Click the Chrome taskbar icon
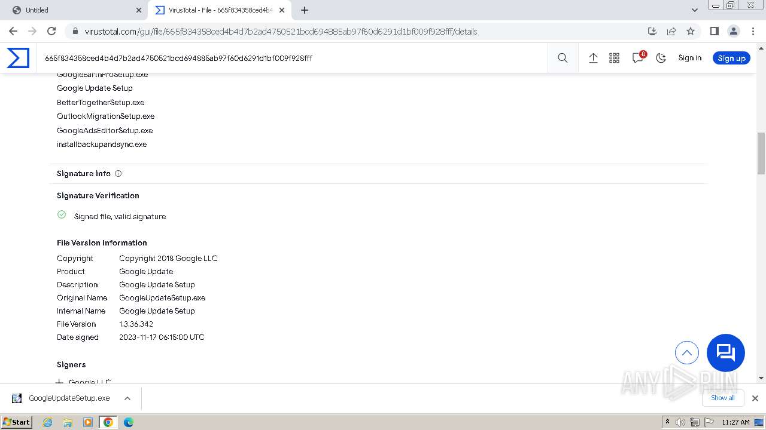 point(108,422)
